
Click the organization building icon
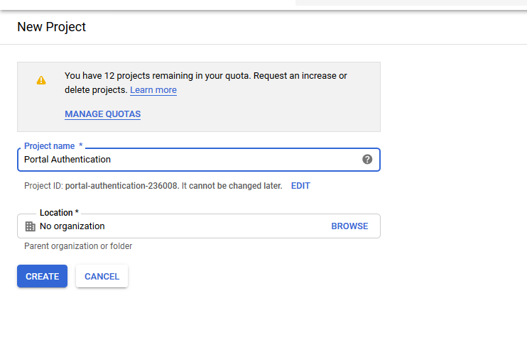pyautogui.click(x=31, y=226)
